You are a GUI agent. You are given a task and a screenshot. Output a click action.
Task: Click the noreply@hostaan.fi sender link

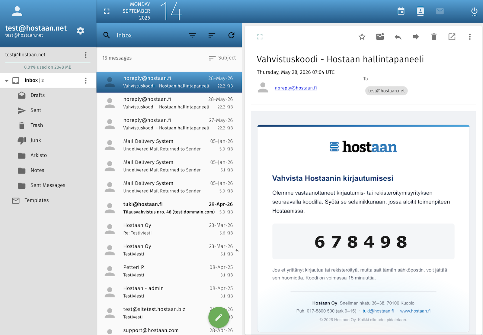[x=296, y=88]
